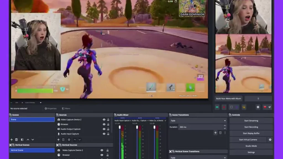Lock the Video Capture Device 2 source in Sources

coord(108,120)
